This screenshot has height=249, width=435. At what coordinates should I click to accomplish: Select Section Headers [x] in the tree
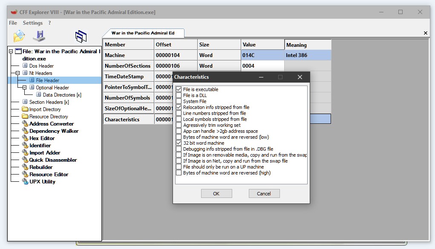tap(49, 102)
